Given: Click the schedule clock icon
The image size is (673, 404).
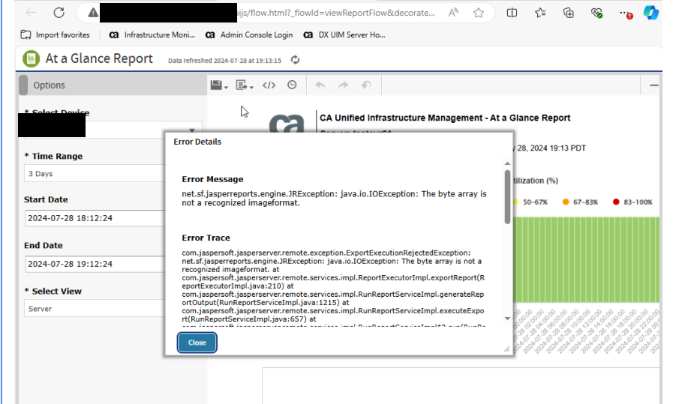Looking at the screenshot, I should [x=292, y=85].
